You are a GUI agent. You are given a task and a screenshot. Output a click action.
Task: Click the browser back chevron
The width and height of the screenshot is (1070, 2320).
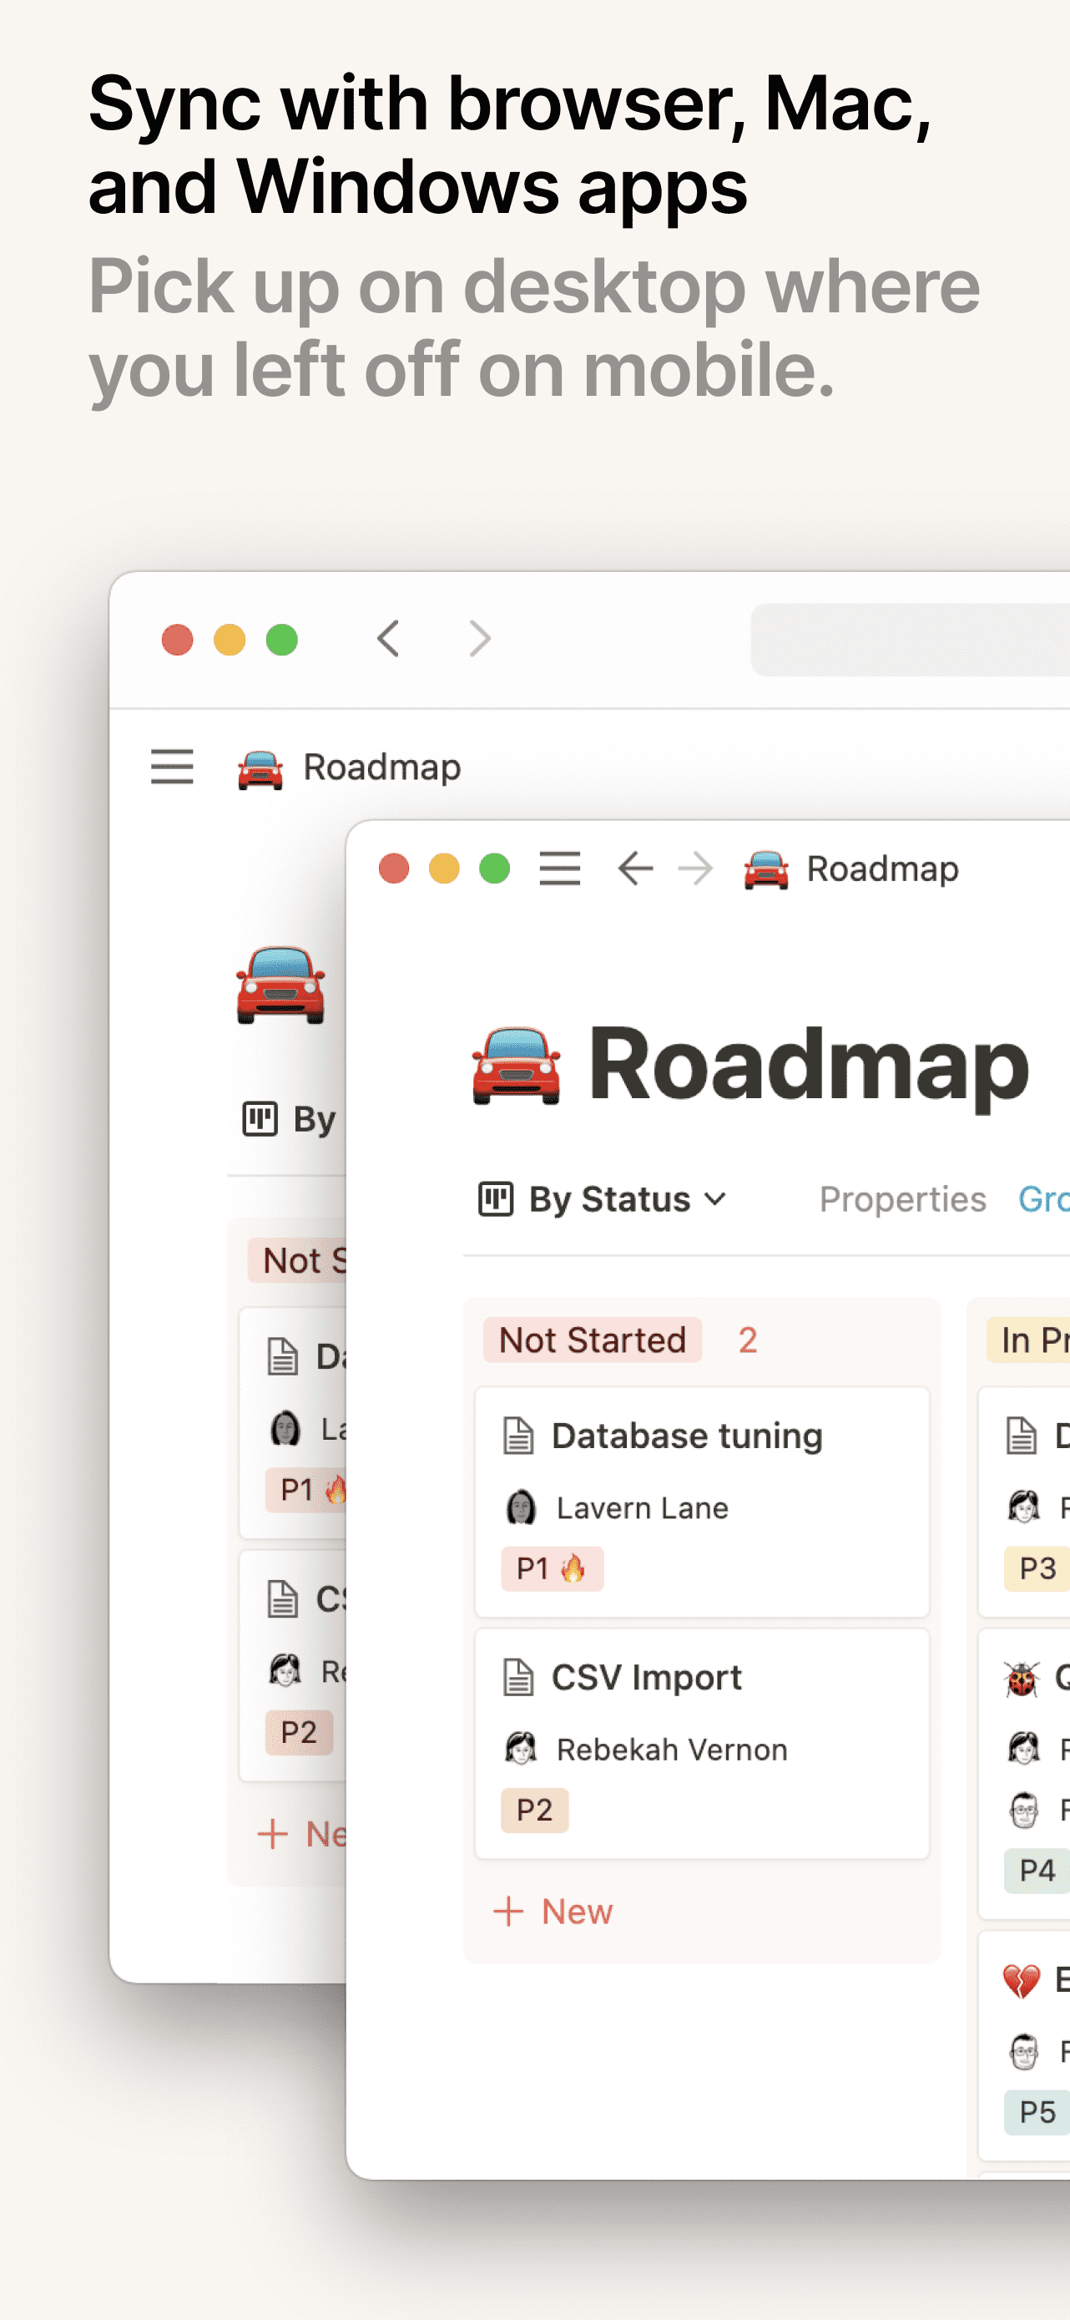tap(388, 639)
